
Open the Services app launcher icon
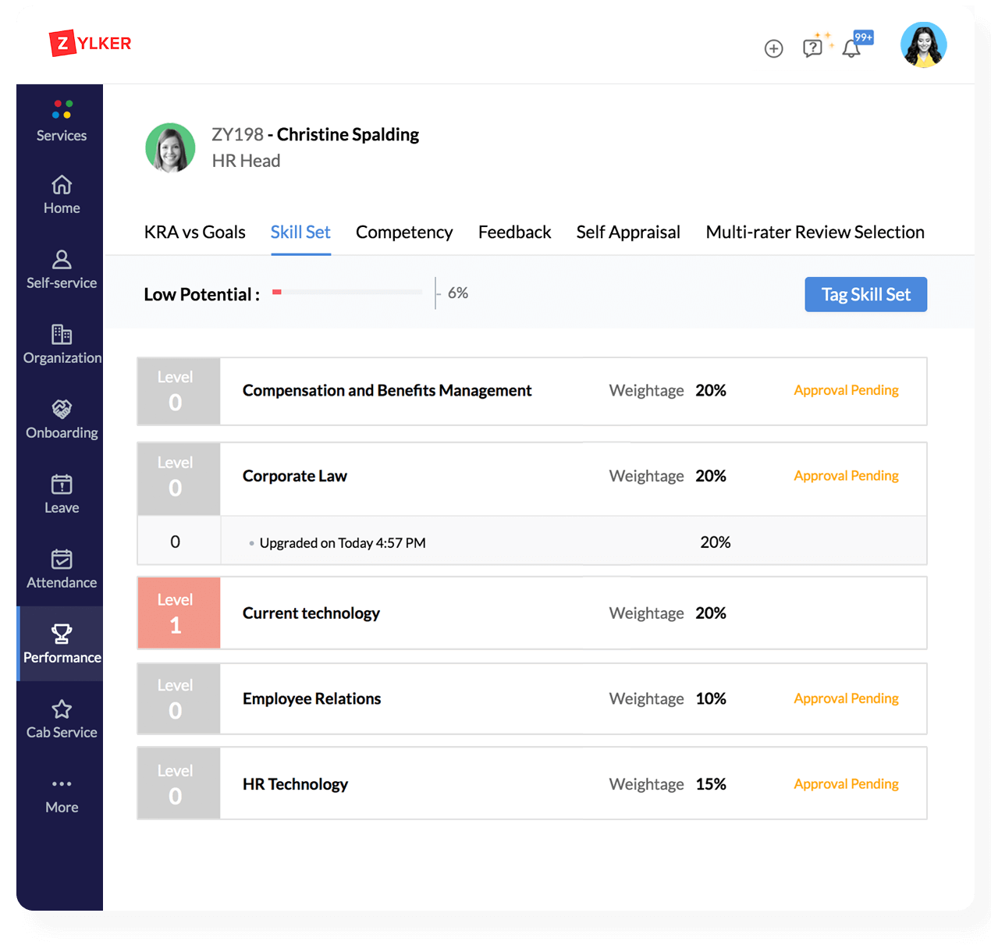point(62,109)
